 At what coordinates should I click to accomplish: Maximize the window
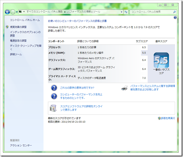[x=166, y=5]
